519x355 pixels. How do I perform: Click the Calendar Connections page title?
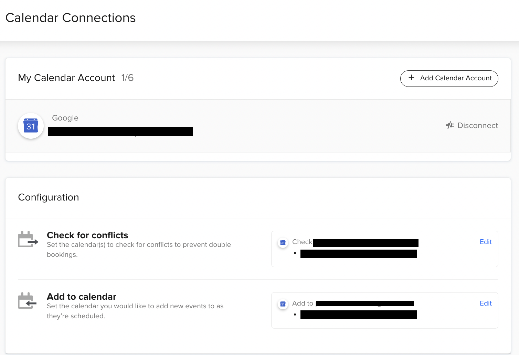coord(71,18)
